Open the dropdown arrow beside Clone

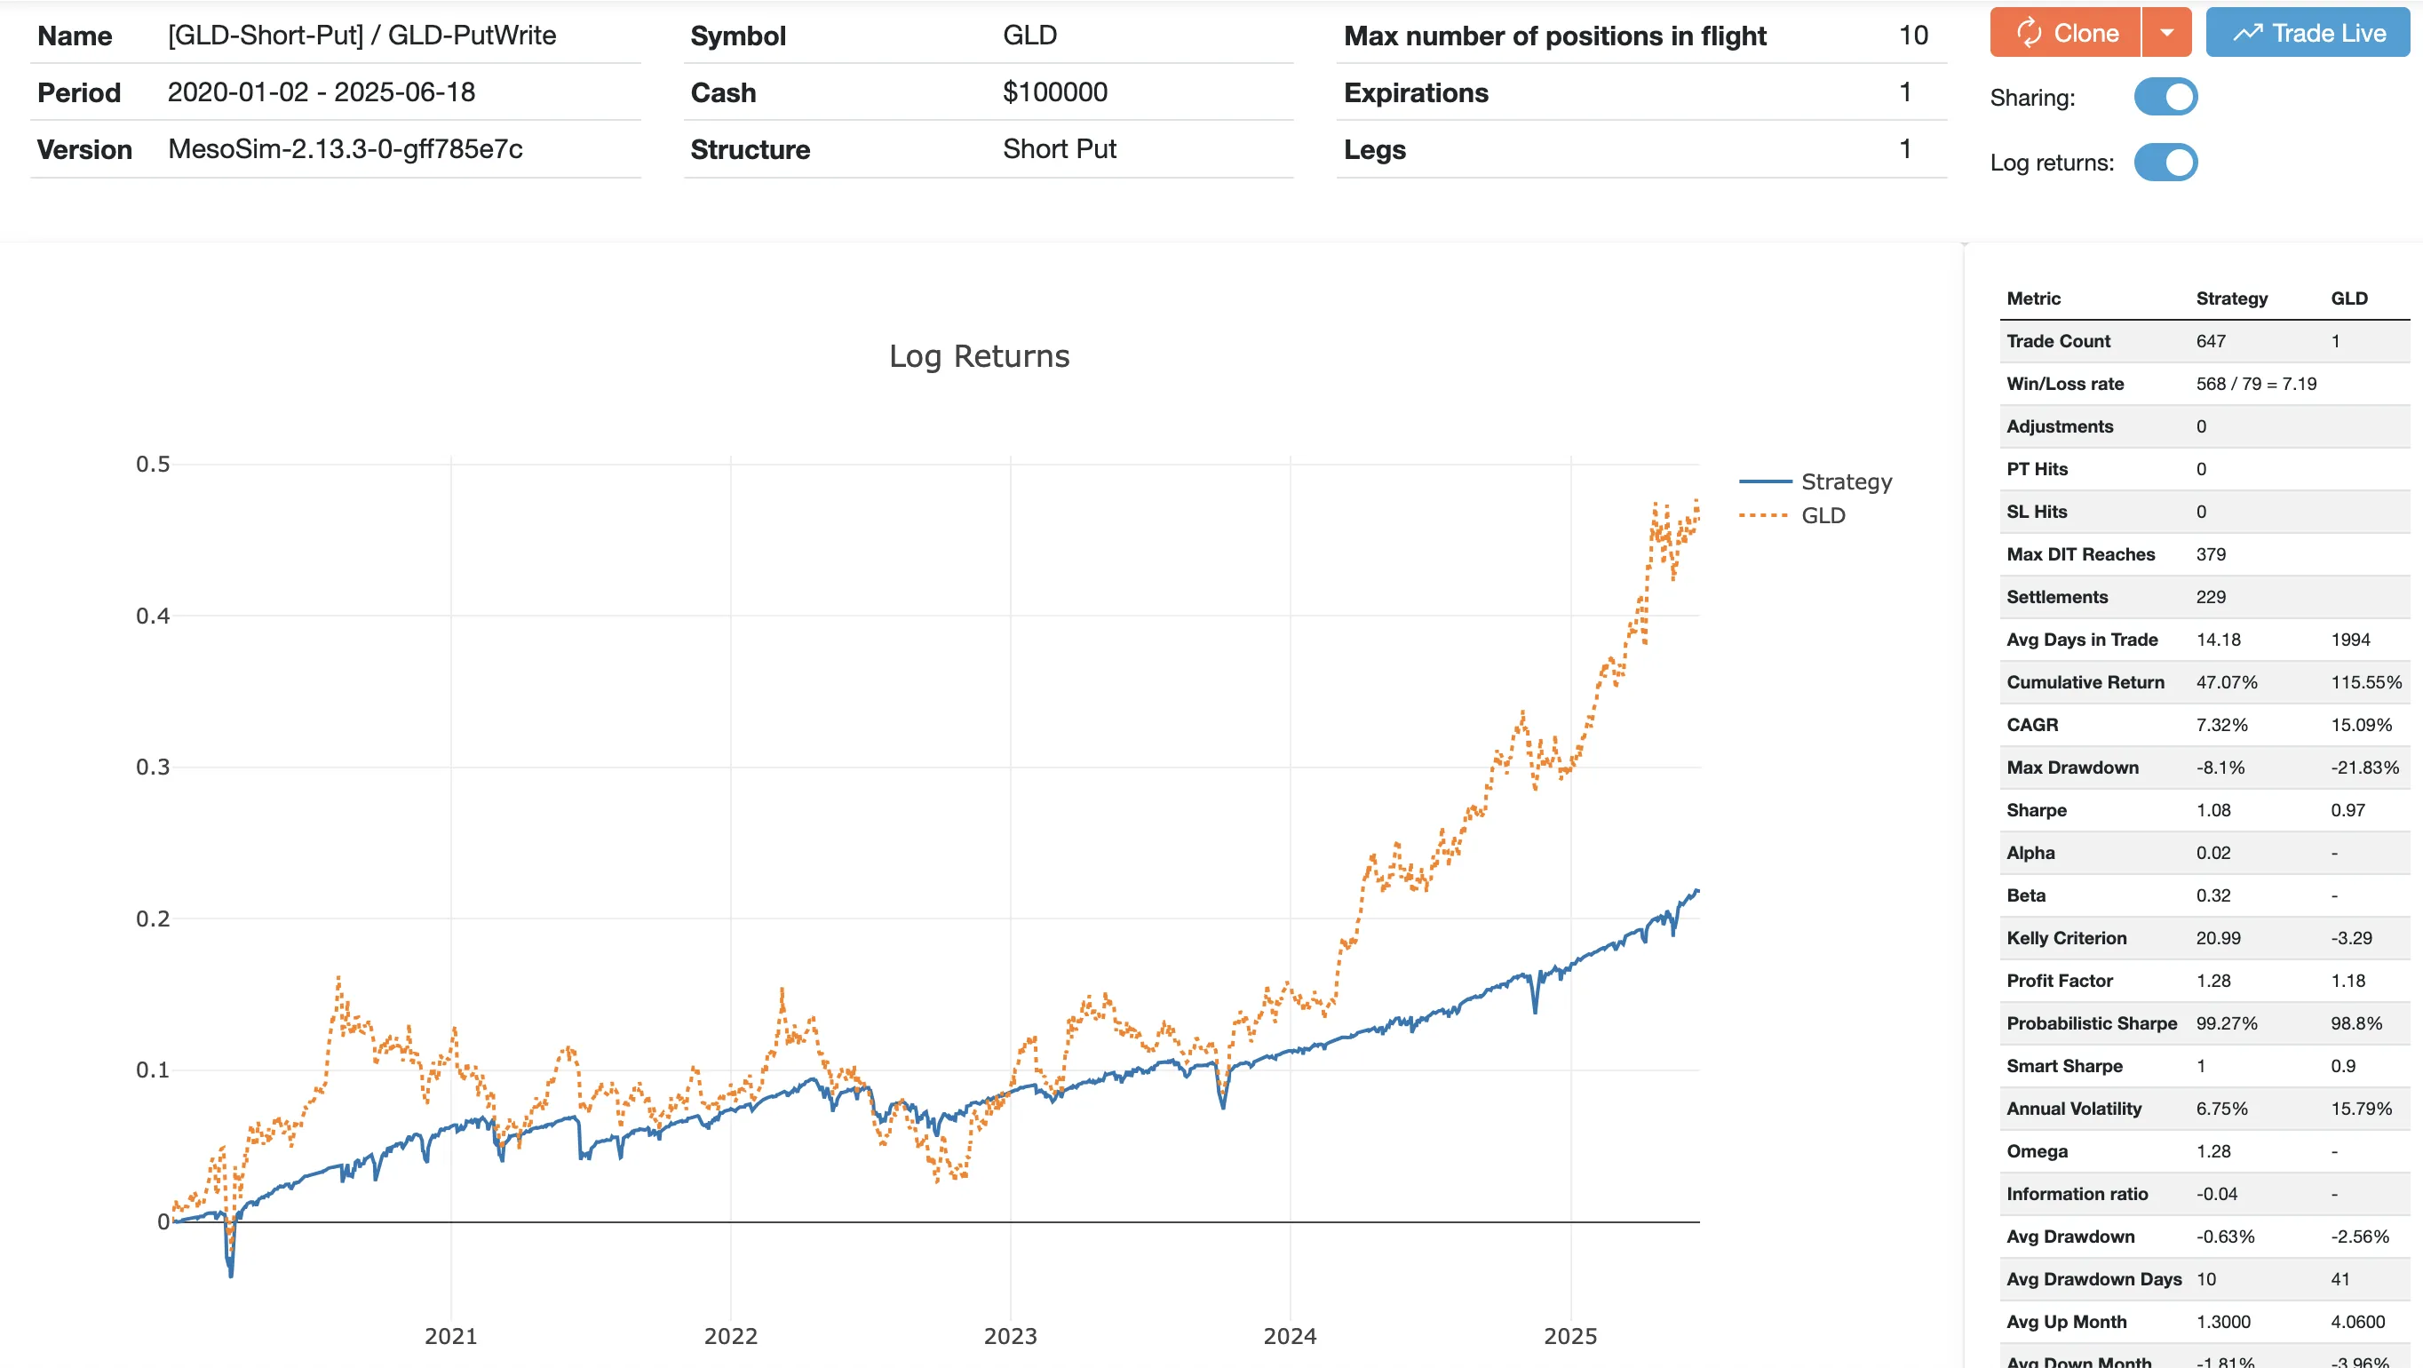[x=2166, y=33]
